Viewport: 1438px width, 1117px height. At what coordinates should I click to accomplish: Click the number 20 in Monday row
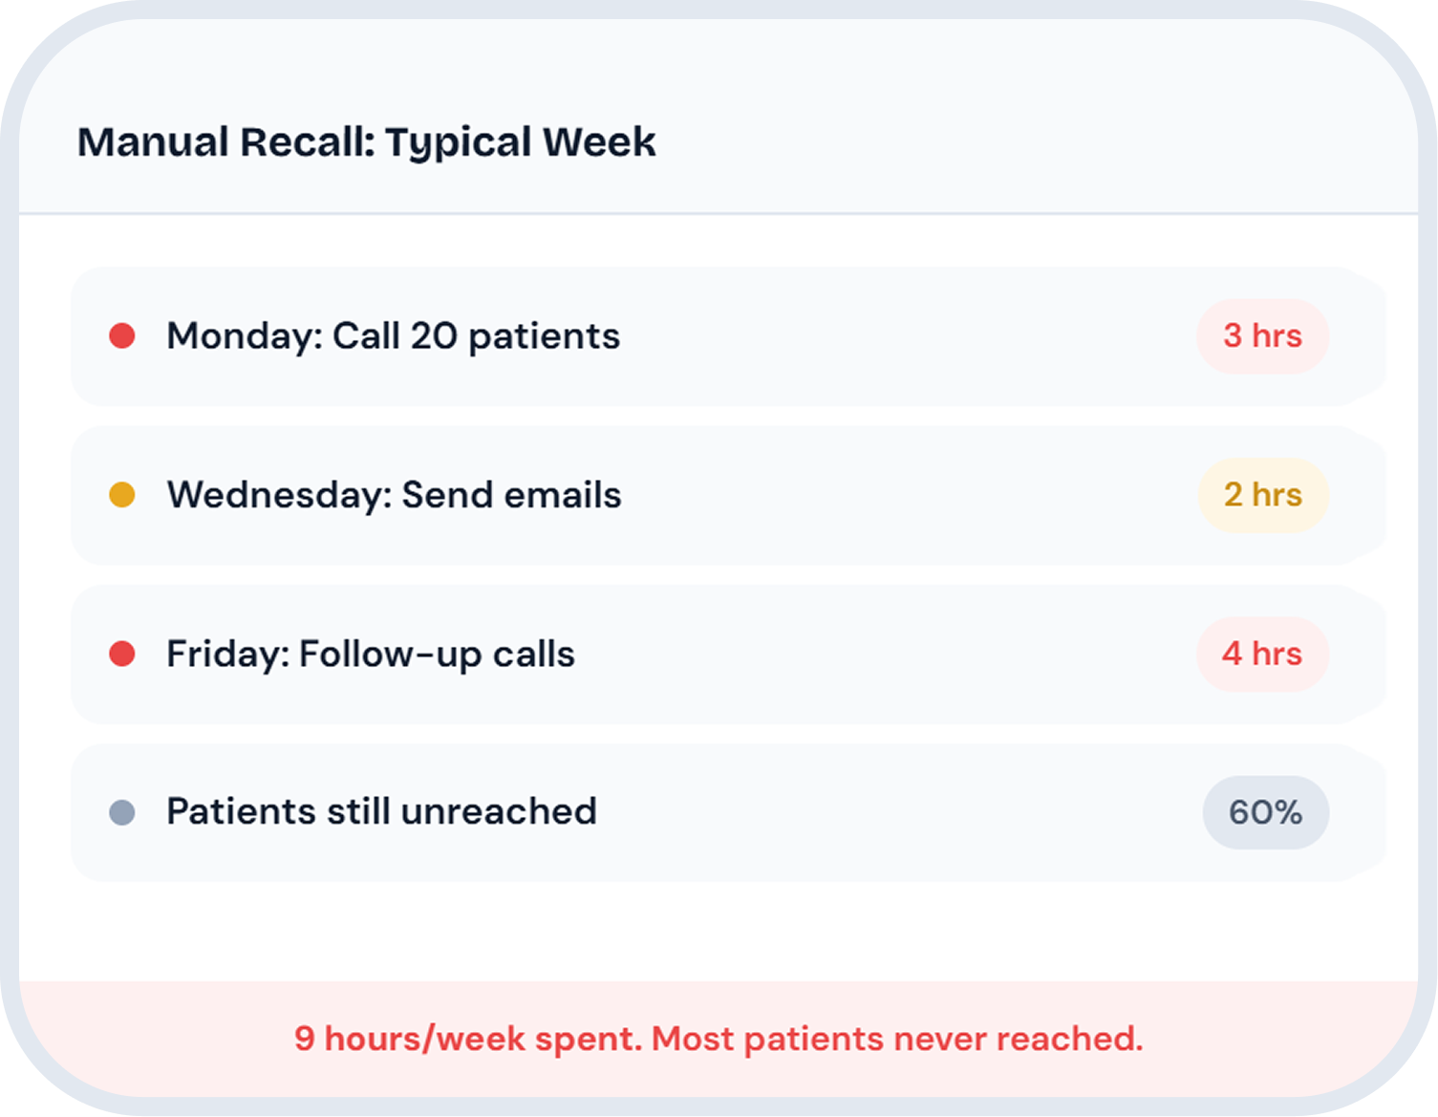(434, 336)
